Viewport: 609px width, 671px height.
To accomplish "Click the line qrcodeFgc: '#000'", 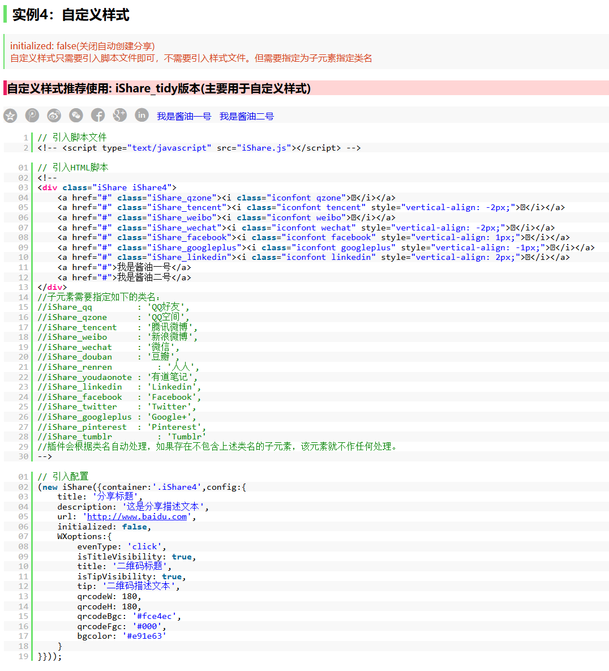I will coord(122,626).
